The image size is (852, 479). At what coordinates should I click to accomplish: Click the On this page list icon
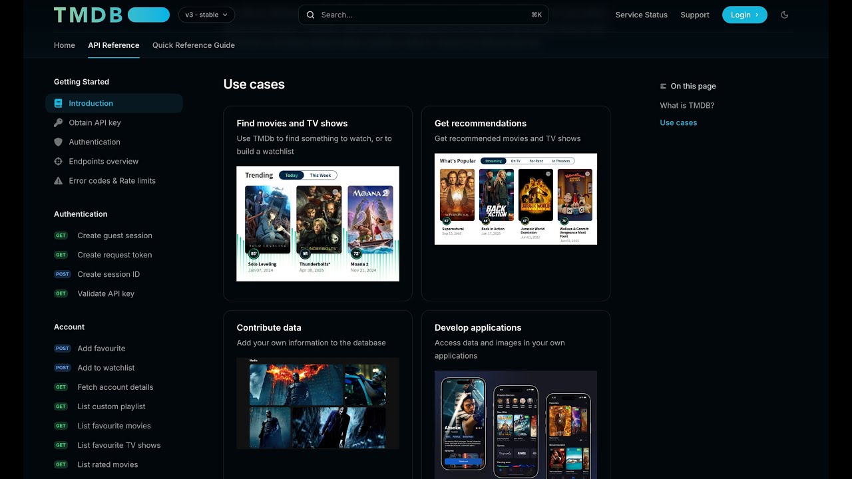click(663, 86)
